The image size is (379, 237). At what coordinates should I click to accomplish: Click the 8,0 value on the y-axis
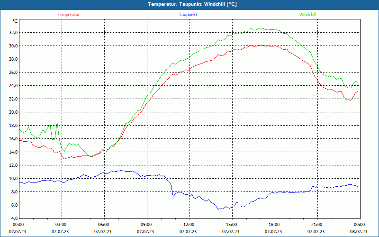pyautogui.click(x=14, y=192)
